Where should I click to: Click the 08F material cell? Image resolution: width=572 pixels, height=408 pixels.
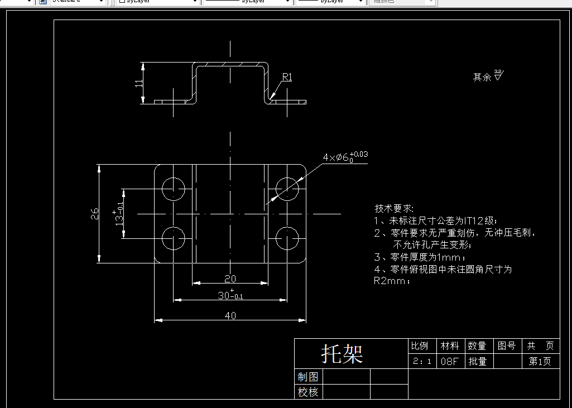[x=450, y=361]
